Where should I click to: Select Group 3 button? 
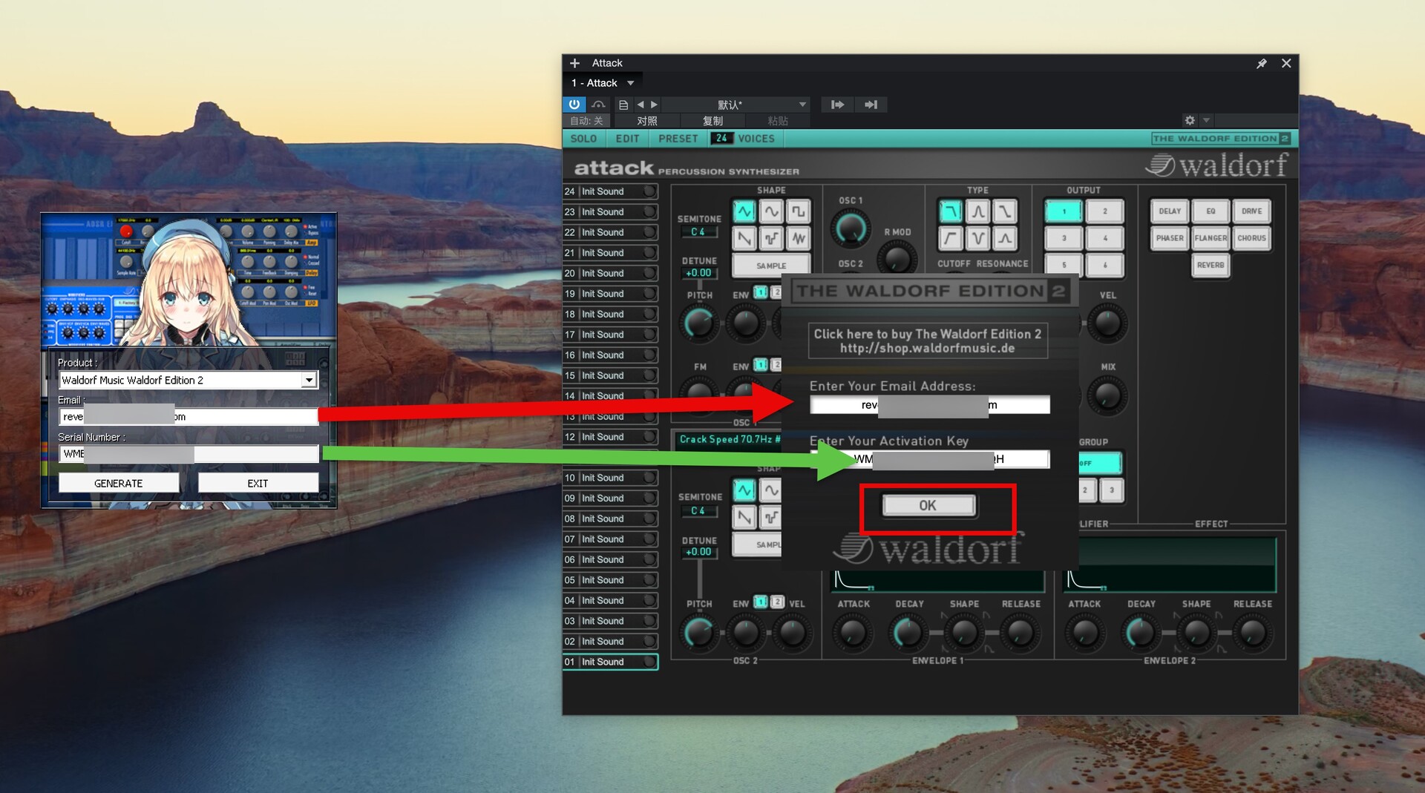1111,490
